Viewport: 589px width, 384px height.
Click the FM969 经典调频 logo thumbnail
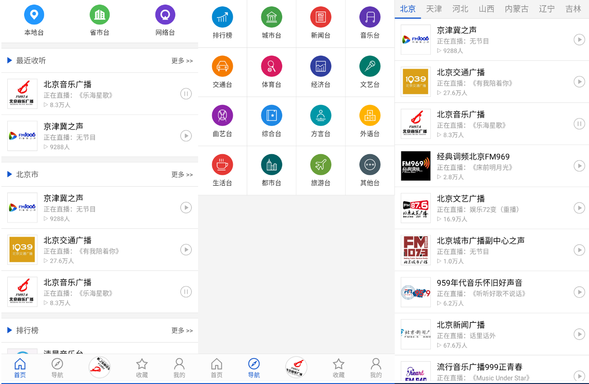[x=415, y=166]
